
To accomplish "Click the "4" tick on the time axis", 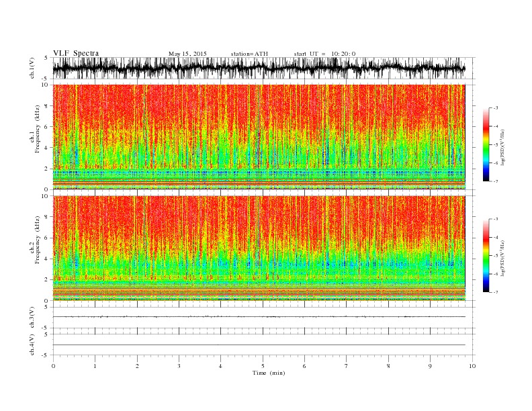I will pos(221,366).
